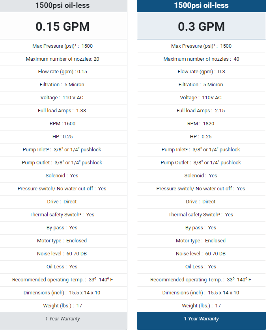Viewport: 267px width, 333px height.
Task: Select the 0.3 GPM plan header
Action: [201, 26]
